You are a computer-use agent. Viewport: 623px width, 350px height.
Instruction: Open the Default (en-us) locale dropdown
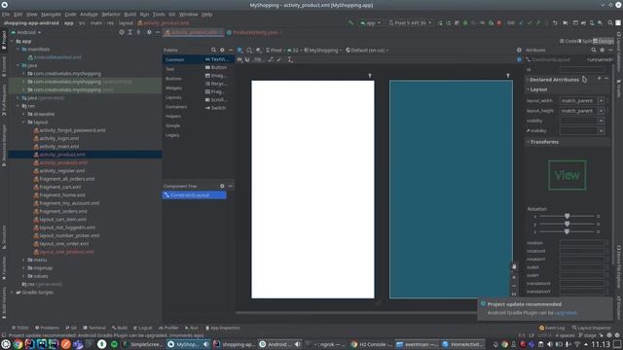click(367, 51)
